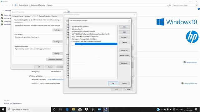Open Security and Maintenance link
The width and height of the screenshot is (200, 112).
click(12, 103)
